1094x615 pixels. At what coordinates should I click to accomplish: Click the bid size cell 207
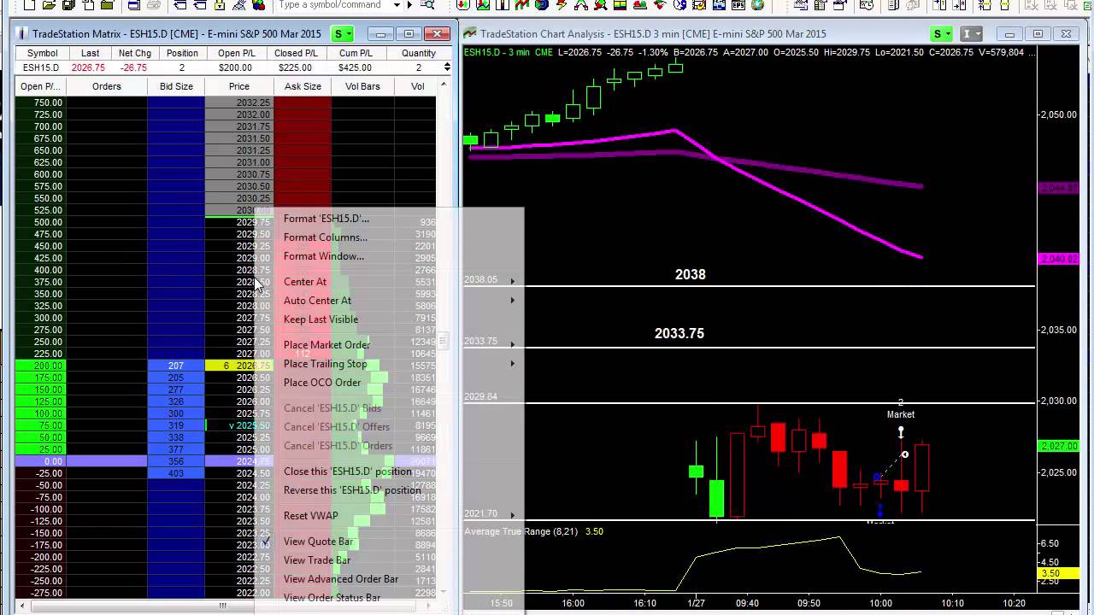point(176,366)
